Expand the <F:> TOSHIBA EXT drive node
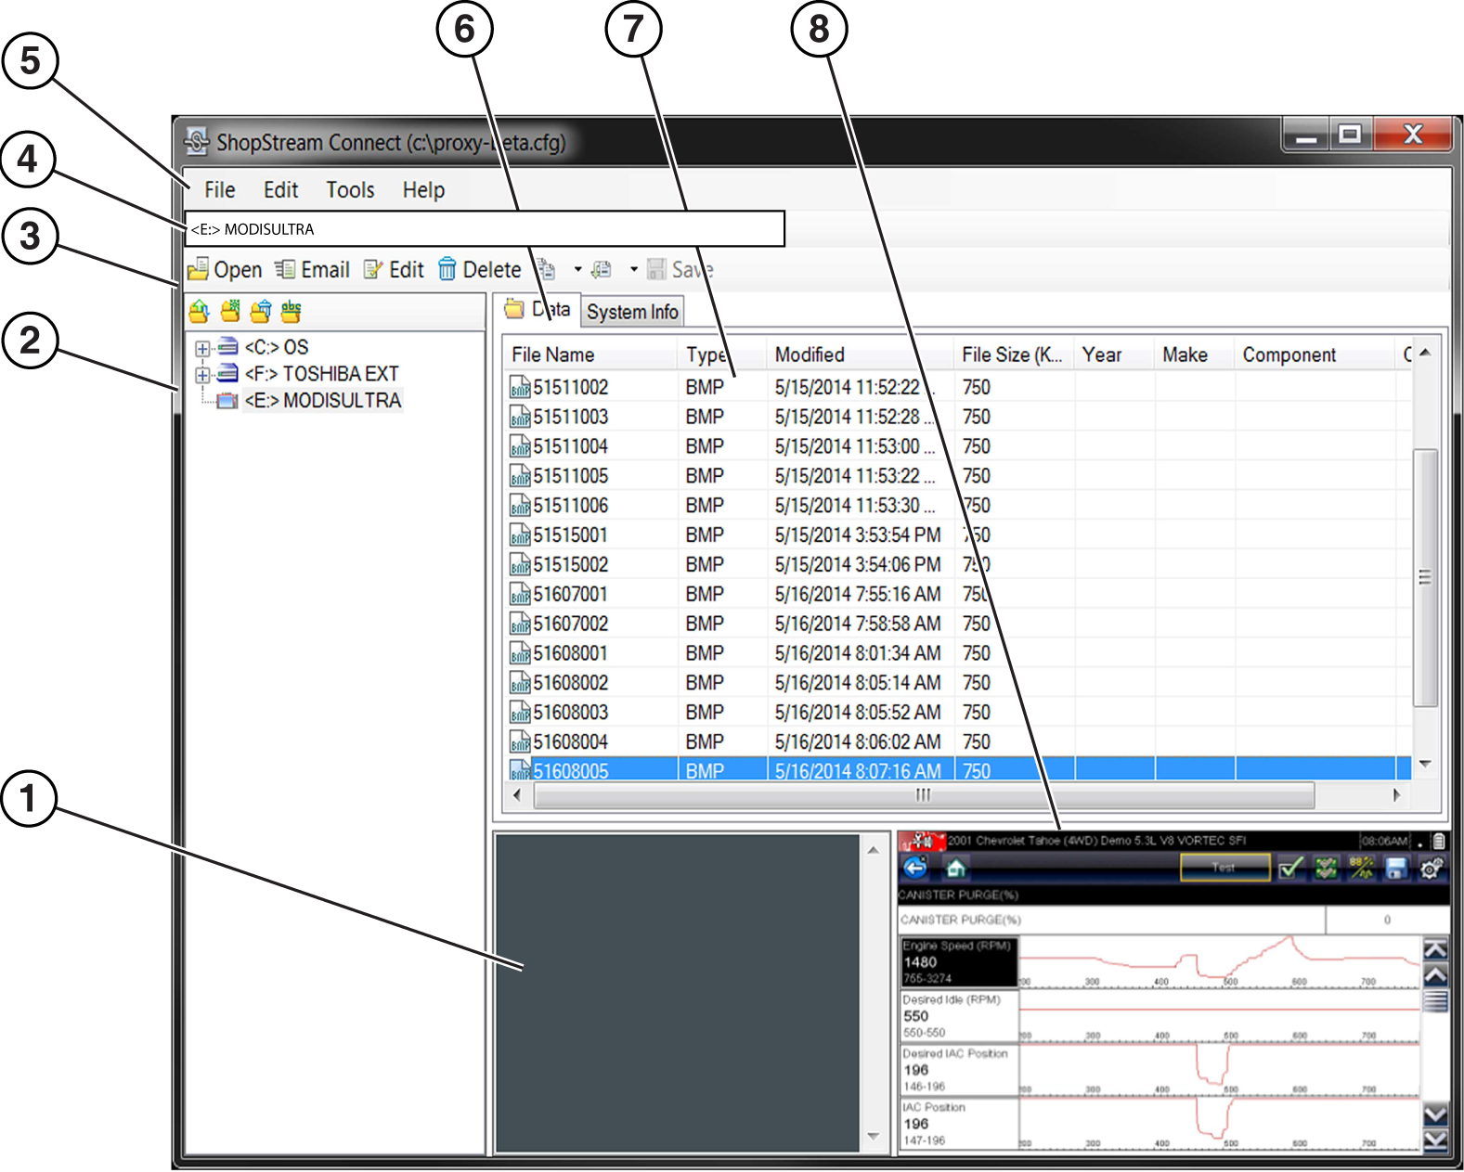This screenshot has height=1172, width=1464. point(202,376)
